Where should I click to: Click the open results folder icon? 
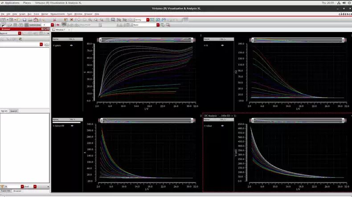[x=18, y=20]
